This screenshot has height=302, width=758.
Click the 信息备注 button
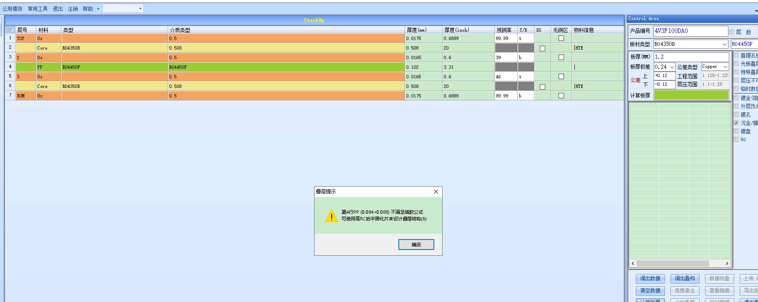[685, 291]
